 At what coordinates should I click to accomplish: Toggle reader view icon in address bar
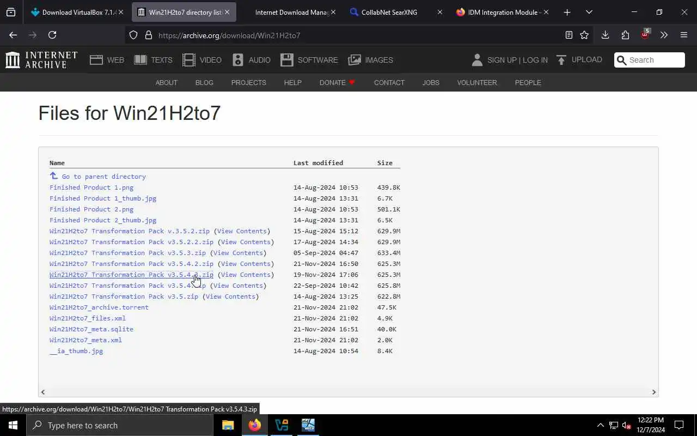coord(568,35)
